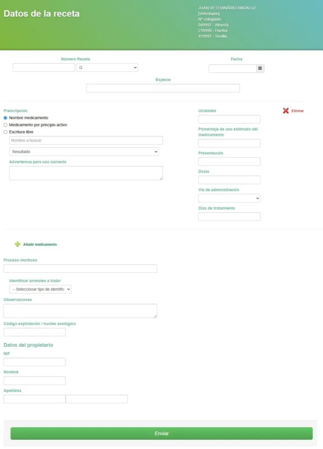Click the Días de tratamiento input field
This screenshot has height=449, width=323.
click(x=229, y=217)
